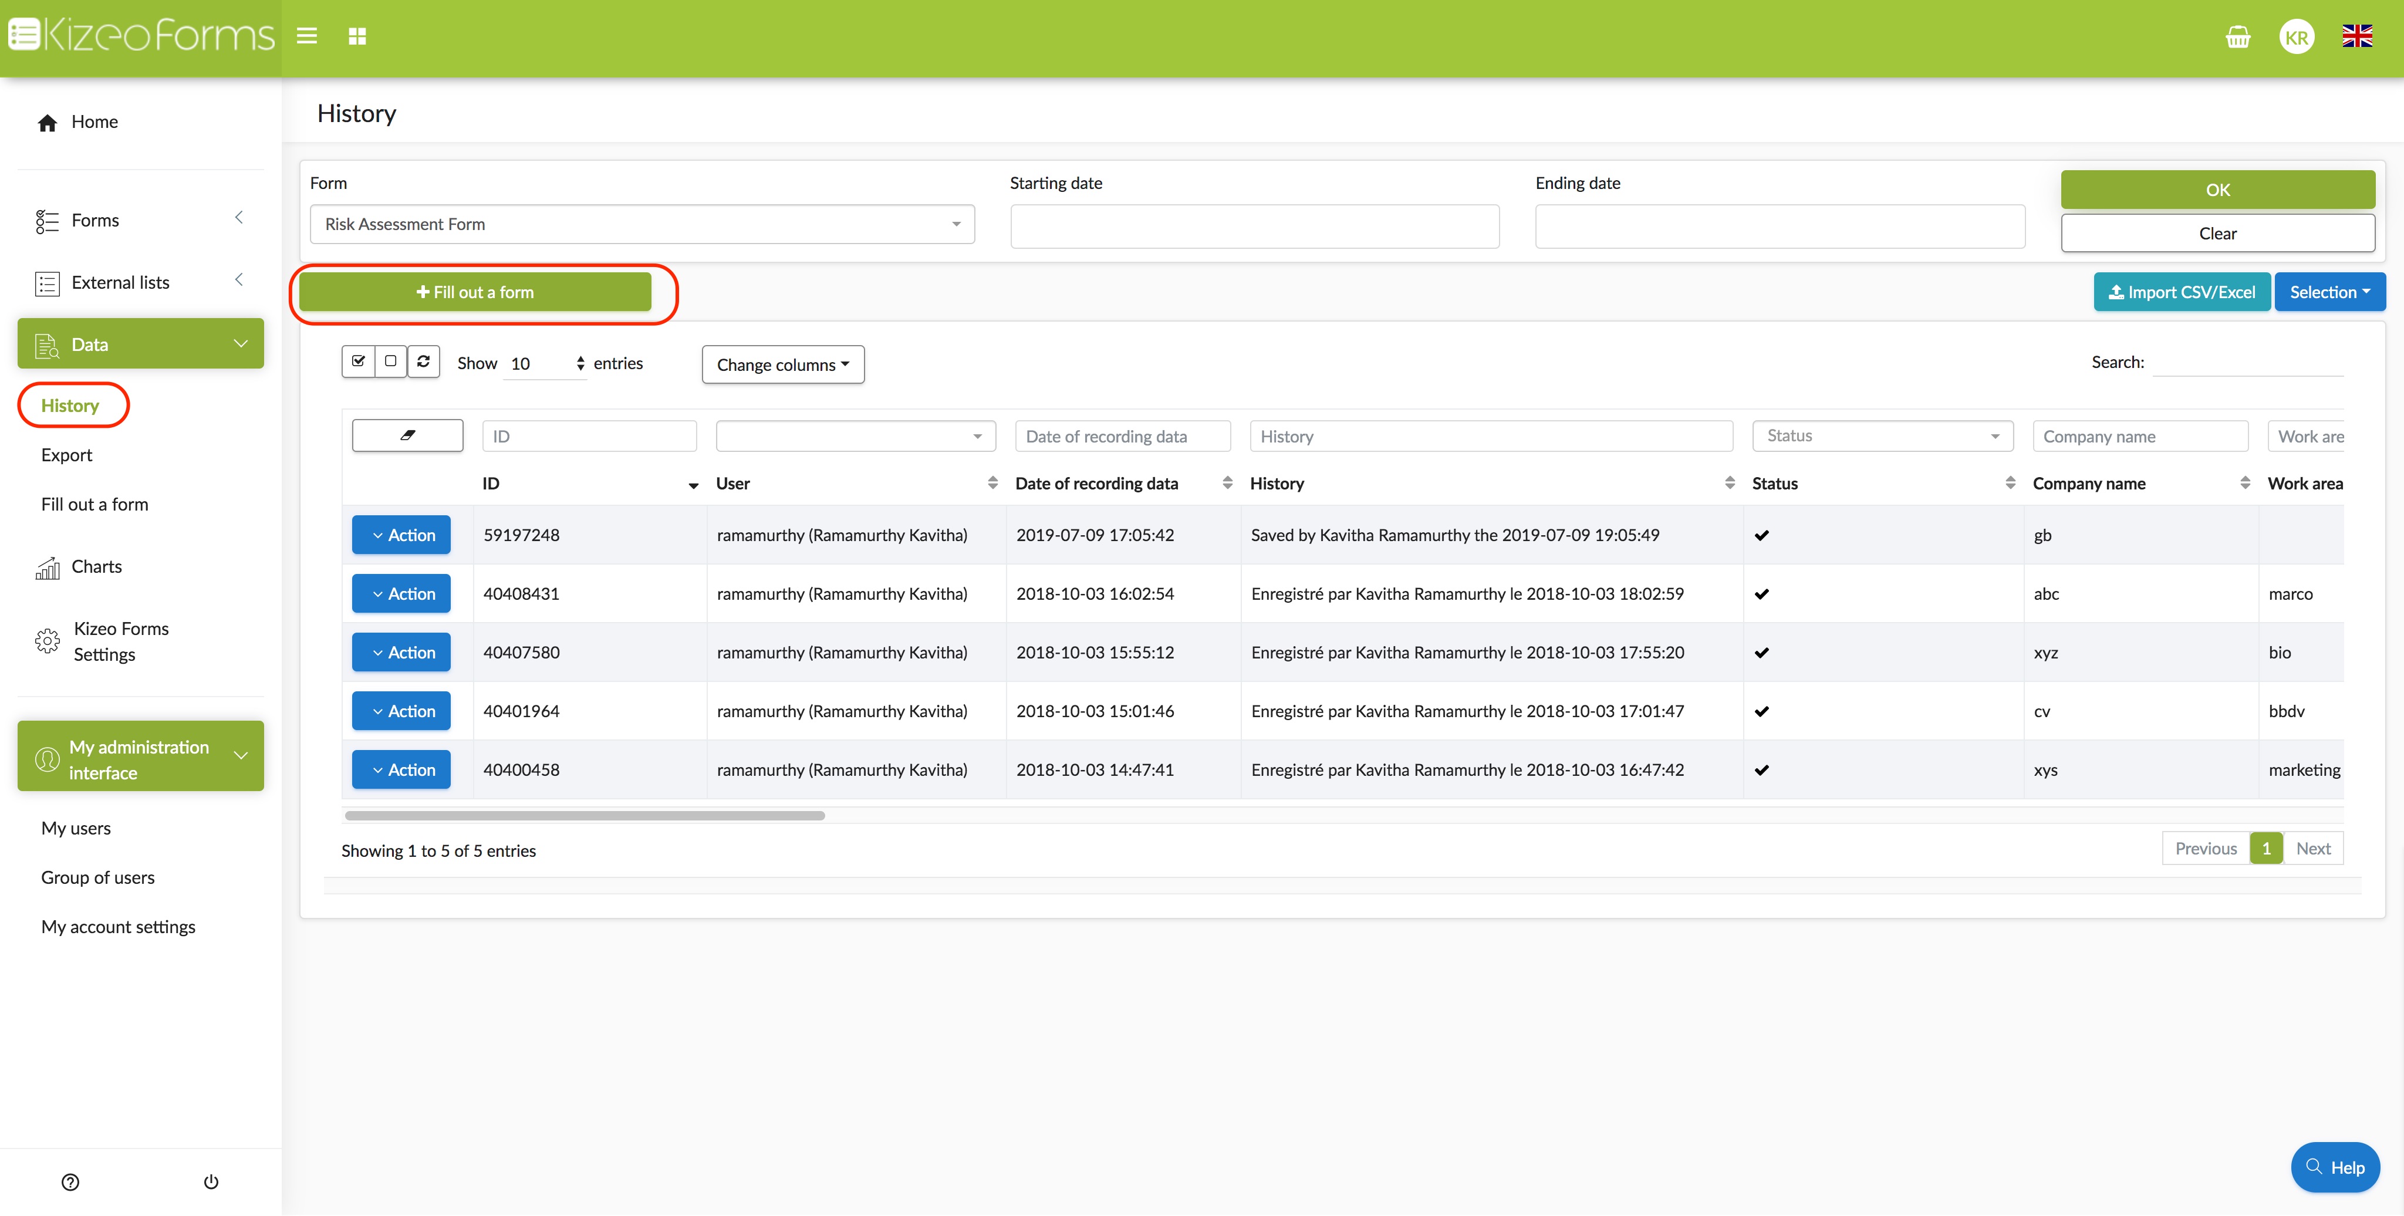This screenshot has height=1216, width=2404.
Task: Click the Kizeo Forms logo
Action: tap(141, 35)
